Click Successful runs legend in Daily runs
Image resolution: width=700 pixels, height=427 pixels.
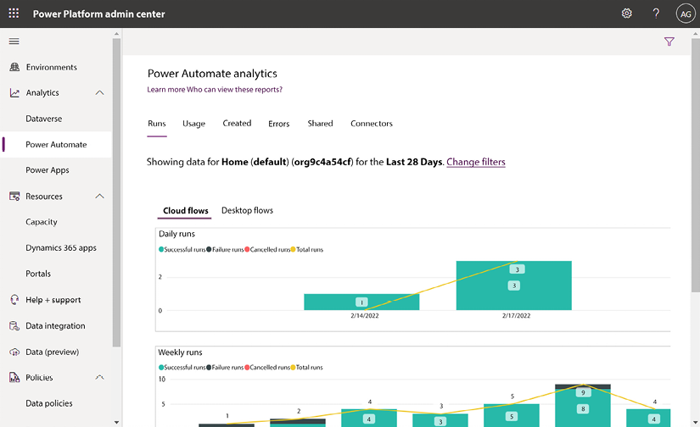pyautogui.click(x=182, y=250)
